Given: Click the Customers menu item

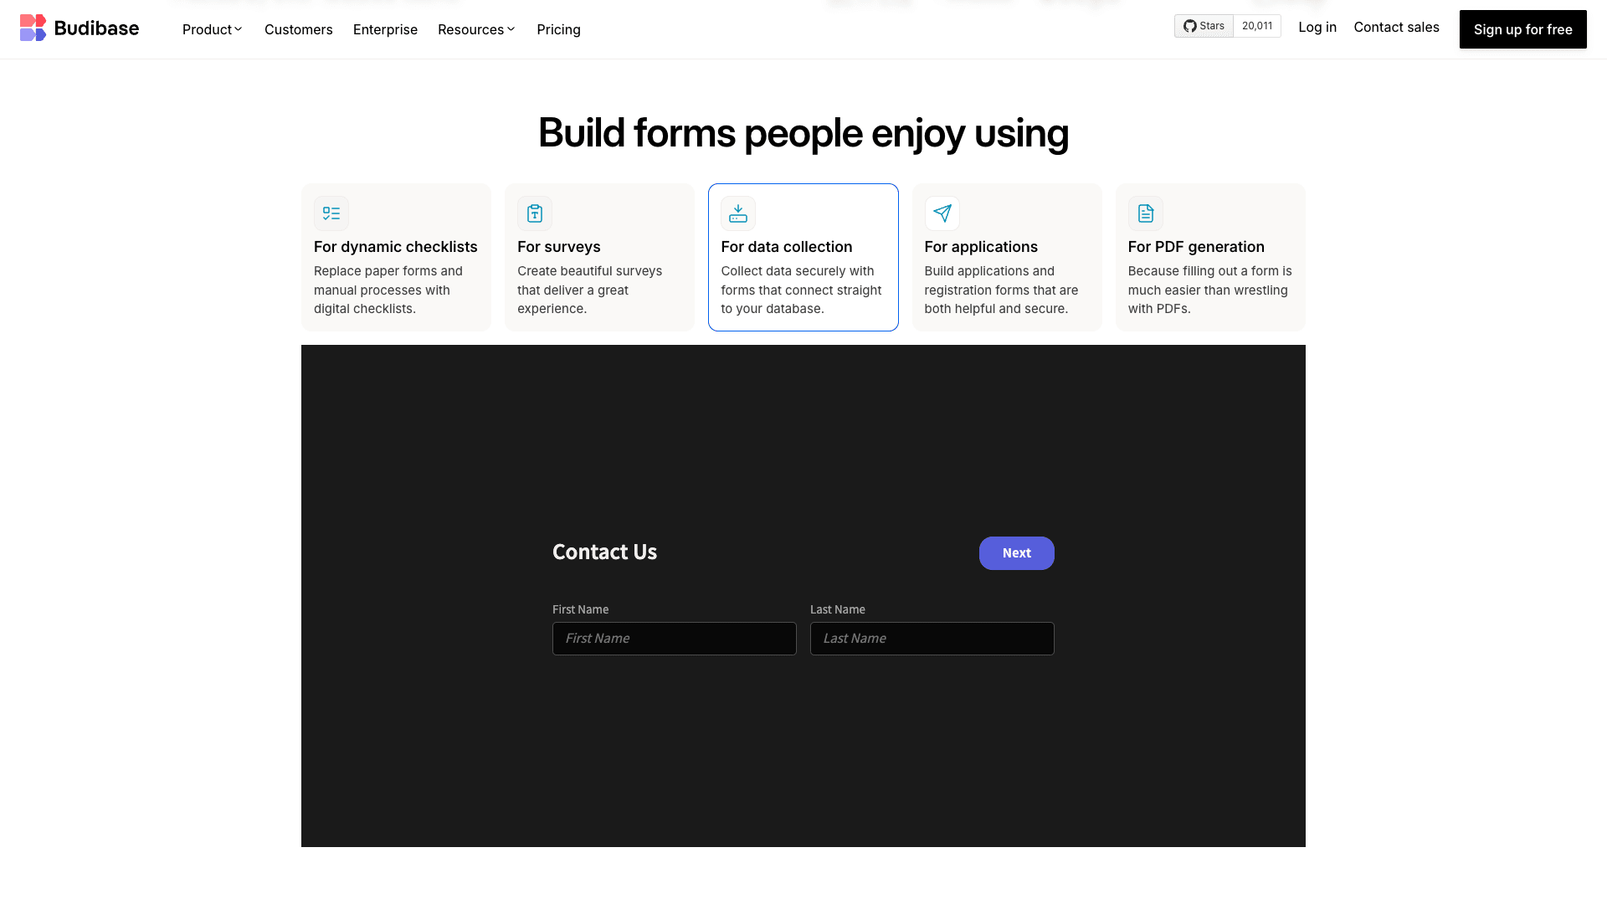Looking at the screenshot, I should click(x=298, y=28).
